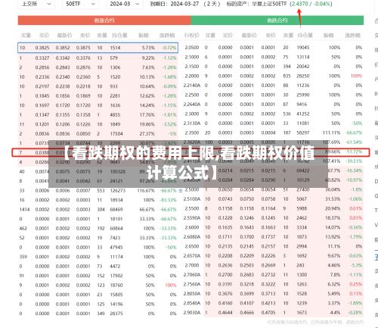Image resolution: width=378 pixels, height=328 pixels.
Task: Click the 华夏上证50ETF underlying asset label
Action: tap(270, 4)
